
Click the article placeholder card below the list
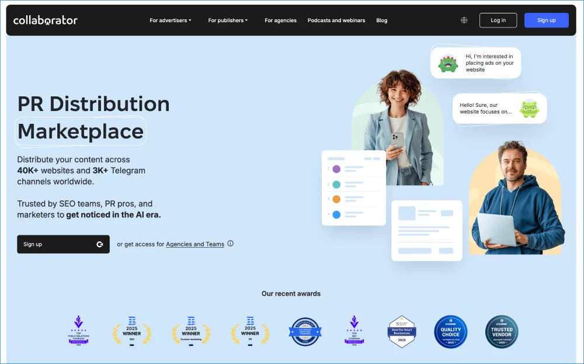(x=427, y=231)
